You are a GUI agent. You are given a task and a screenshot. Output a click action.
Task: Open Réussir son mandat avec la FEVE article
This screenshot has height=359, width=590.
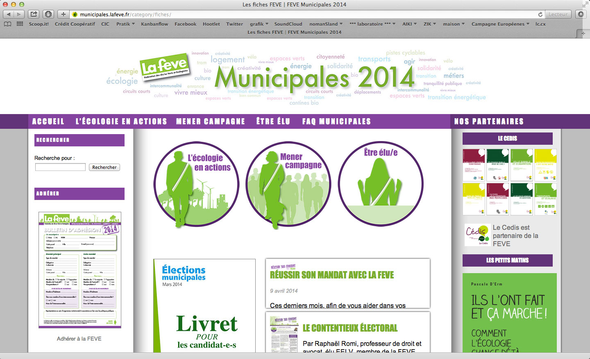click(x=332, y=275)
